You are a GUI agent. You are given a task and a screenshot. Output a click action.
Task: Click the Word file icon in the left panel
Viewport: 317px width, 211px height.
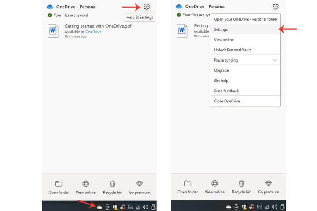point(53,30)
